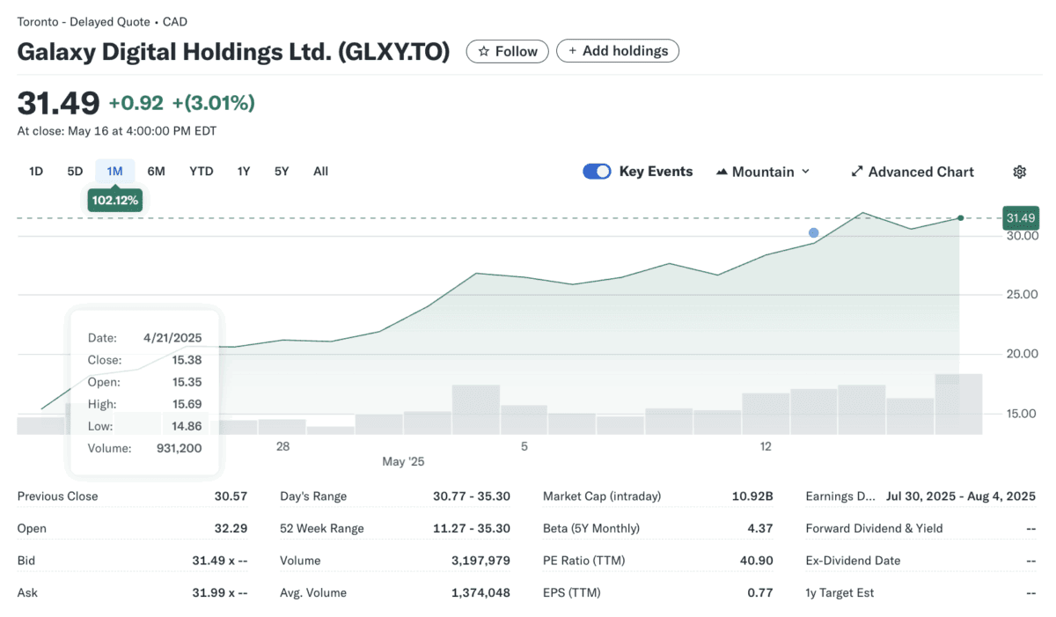Click the 102.12% return badge
The height and width of the screenshot is (617, 1056).
(x=114, y=200)
